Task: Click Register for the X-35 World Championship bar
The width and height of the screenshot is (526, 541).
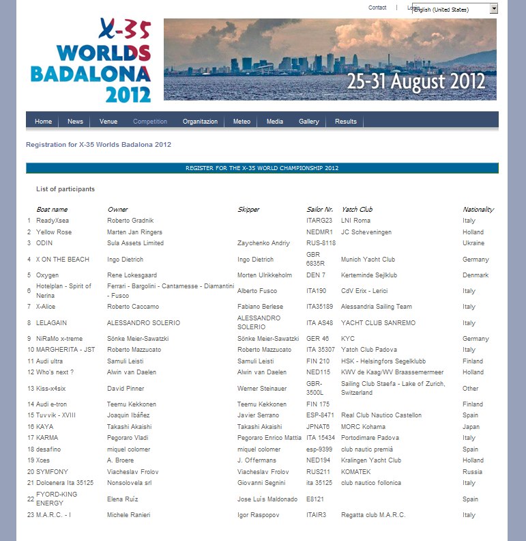Action: click(x=262, y=168)
